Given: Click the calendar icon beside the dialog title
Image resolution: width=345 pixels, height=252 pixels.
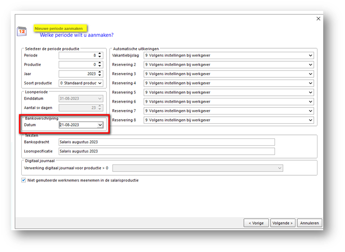Looking at the screenshot, I should point(22,31).
